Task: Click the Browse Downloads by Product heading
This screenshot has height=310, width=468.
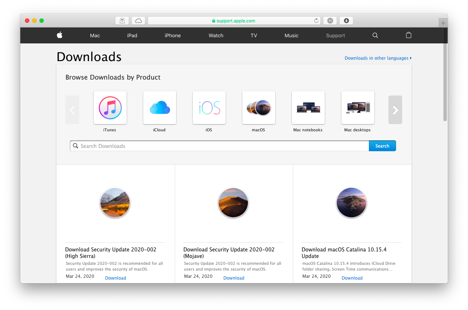Action: coord(113,77)
